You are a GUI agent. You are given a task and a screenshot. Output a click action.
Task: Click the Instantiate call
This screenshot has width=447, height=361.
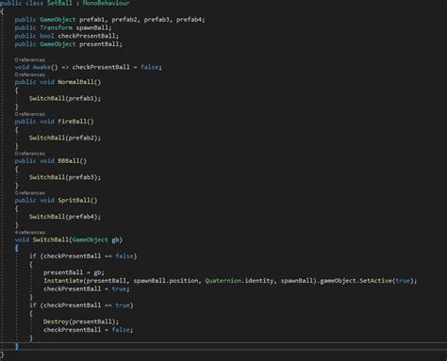click(x=63, y=281)
